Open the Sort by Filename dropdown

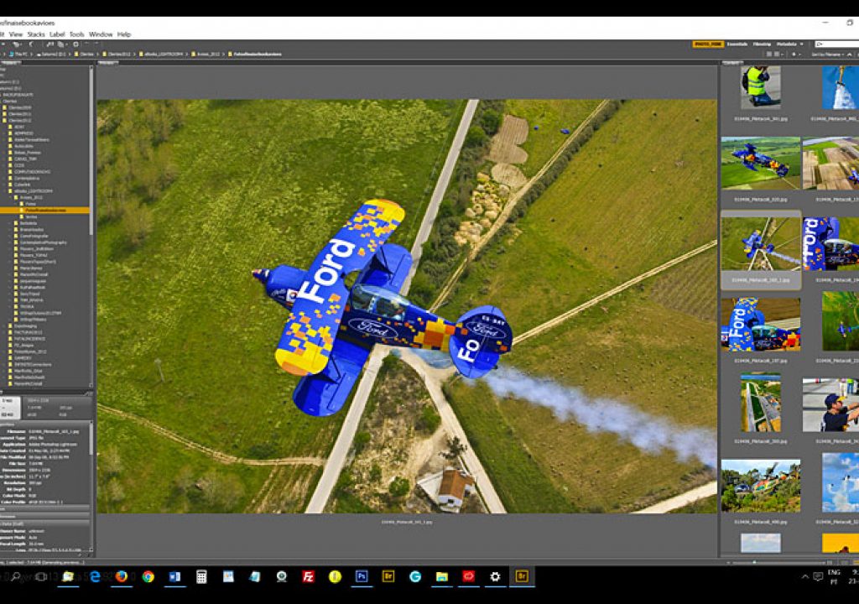tap(827, 55)
